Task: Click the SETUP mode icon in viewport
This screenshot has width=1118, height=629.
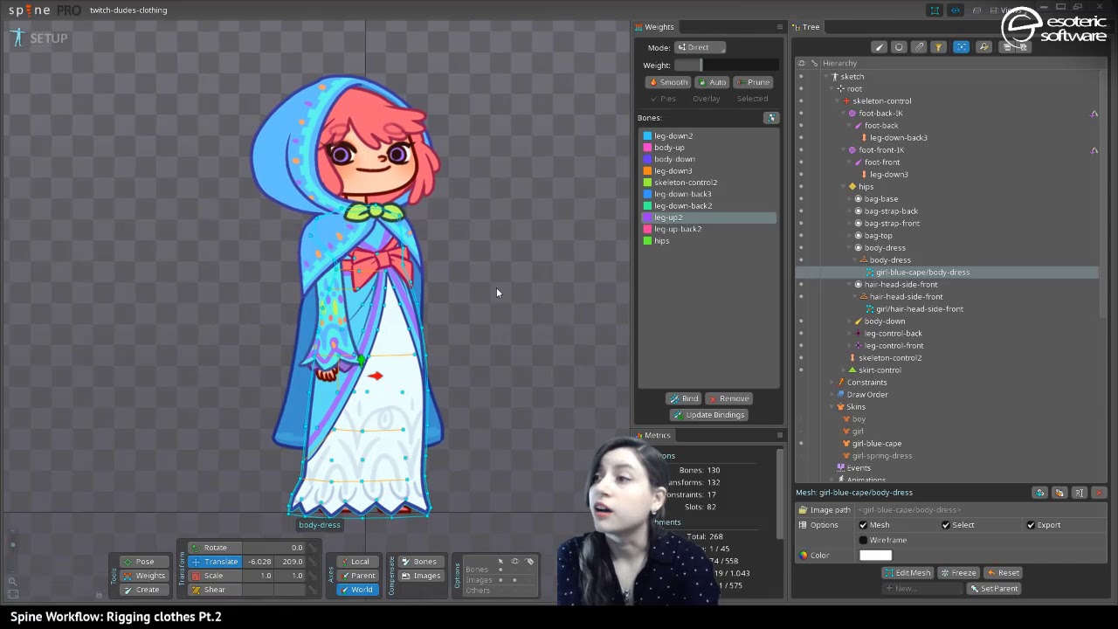Action: [18, 38]
